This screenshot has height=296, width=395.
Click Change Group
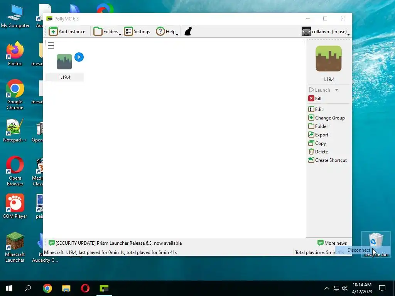(326, 118)
